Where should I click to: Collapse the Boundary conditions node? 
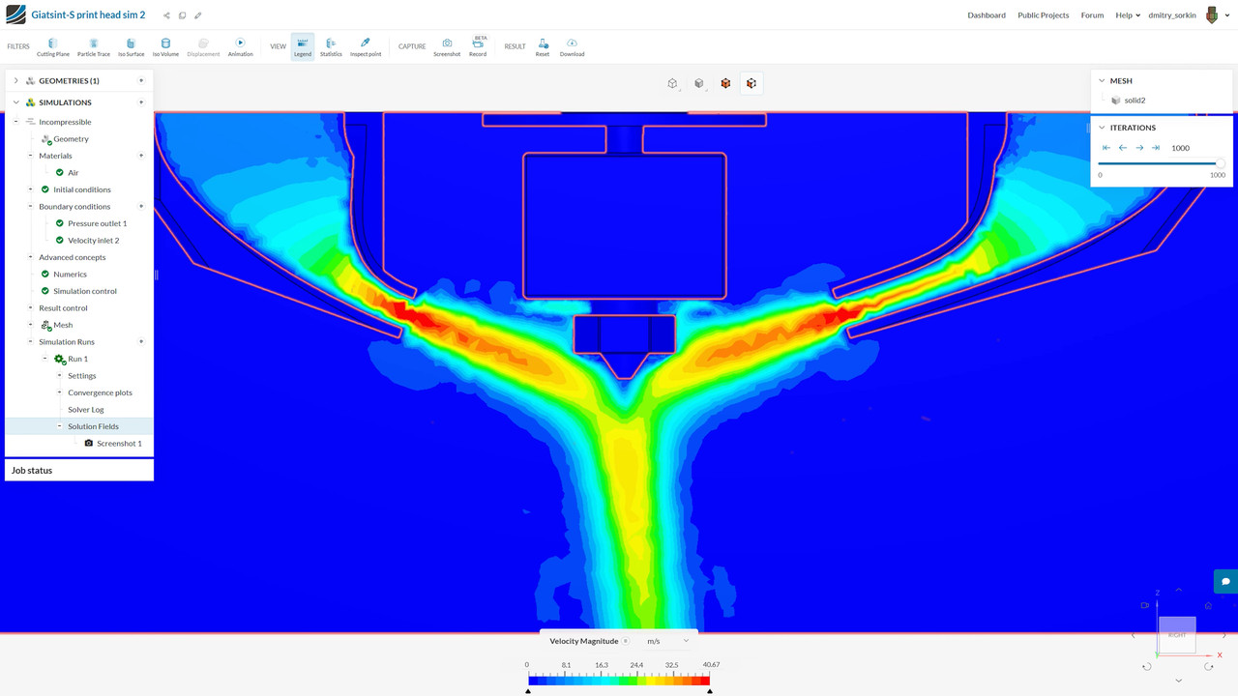coord(30,206)
